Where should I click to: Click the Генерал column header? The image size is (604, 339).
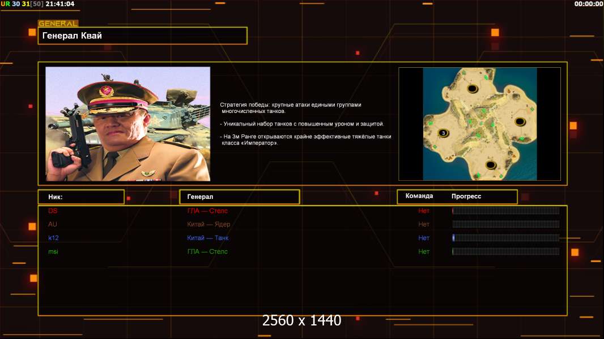point(200,197)
